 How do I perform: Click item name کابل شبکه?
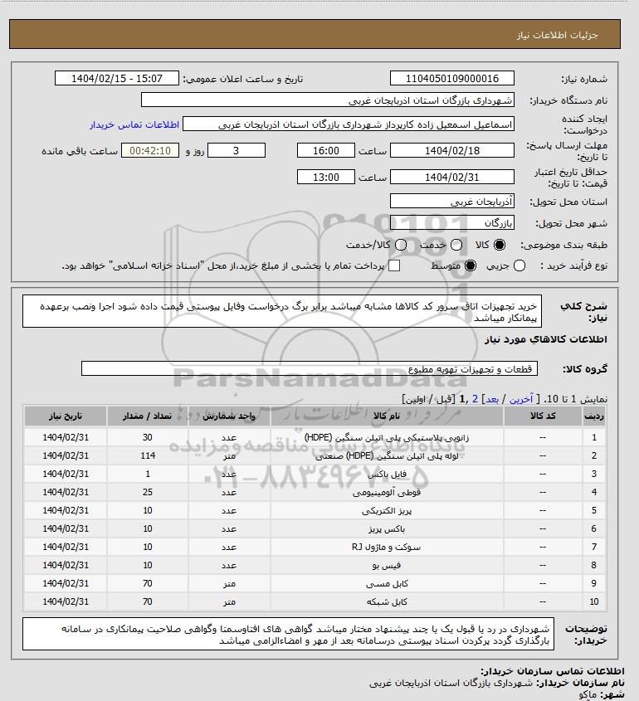pos(387,601)
